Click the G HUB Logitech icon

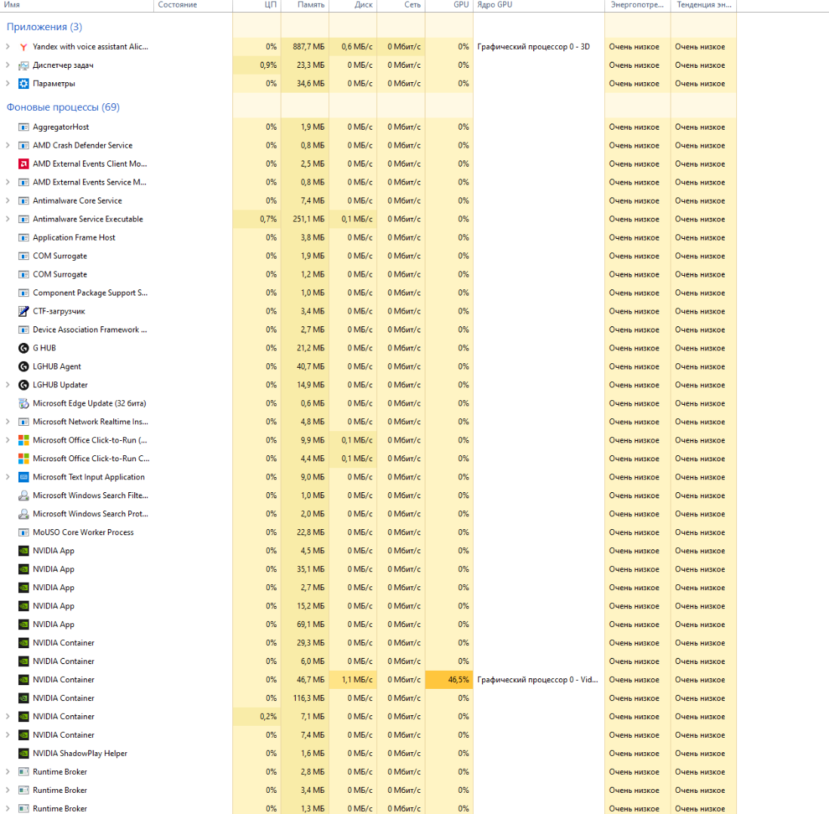click(x=23, y=348)
